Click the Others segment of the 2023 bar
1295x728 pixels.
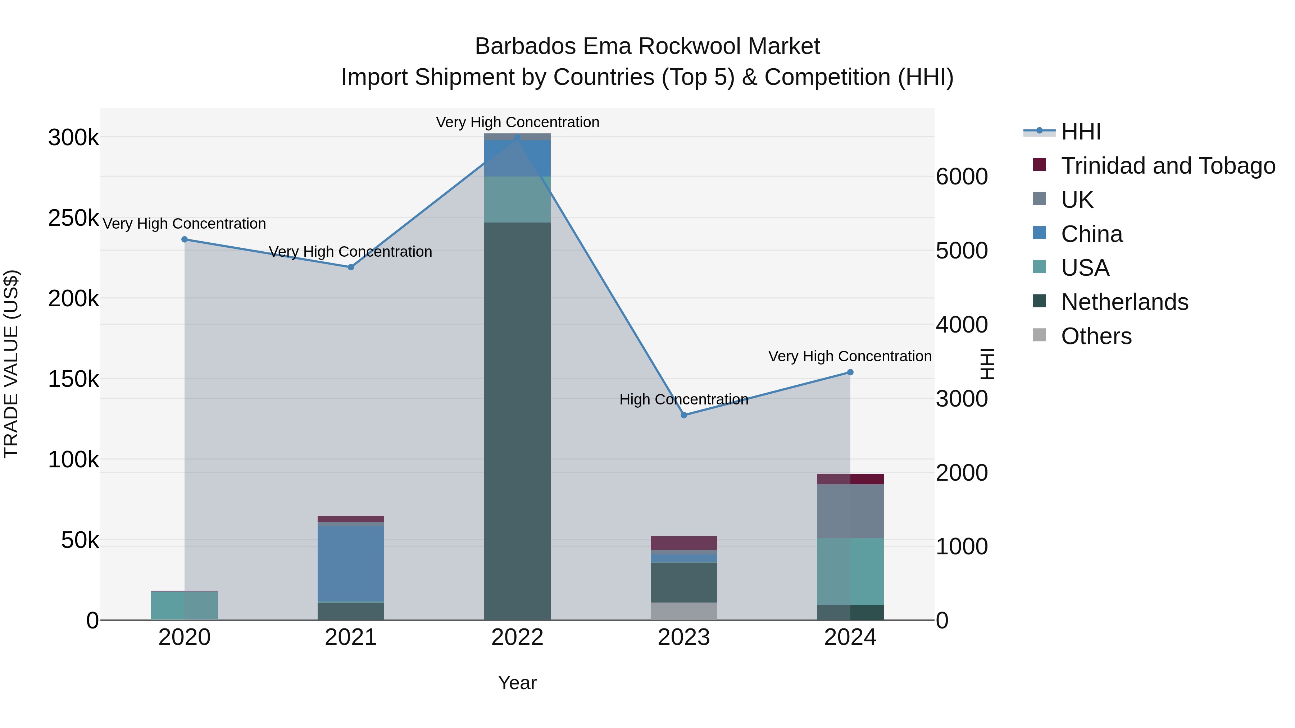[x=684, y=612]
